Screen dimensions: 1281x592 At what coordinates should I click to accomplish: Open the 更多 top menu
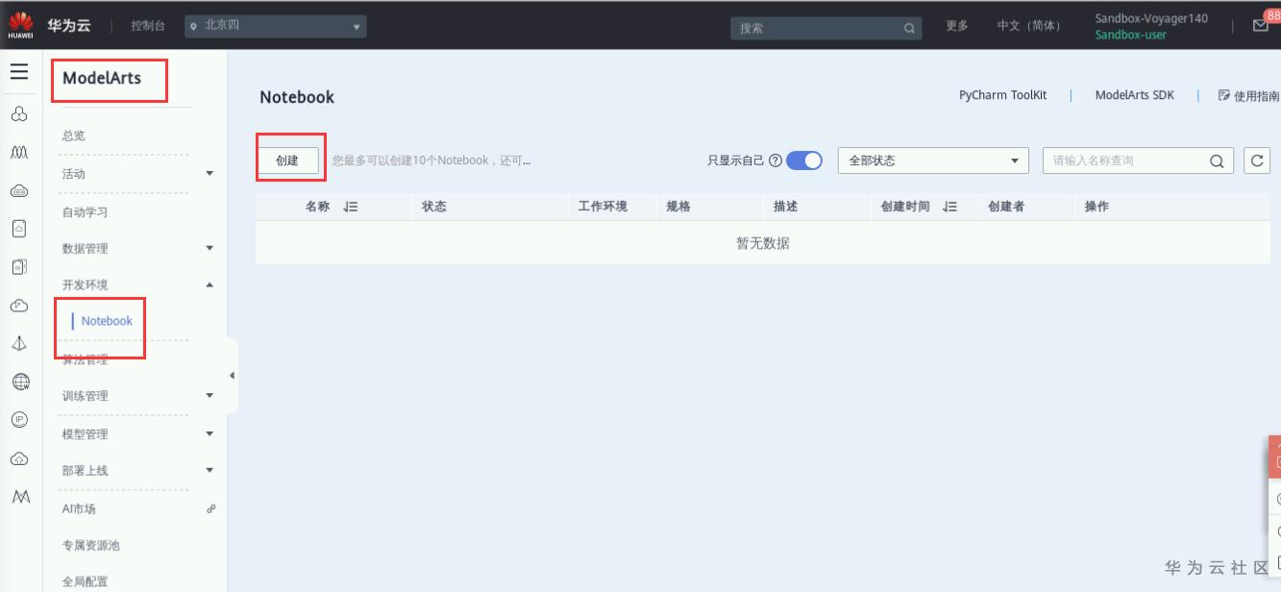pos(956,26)
